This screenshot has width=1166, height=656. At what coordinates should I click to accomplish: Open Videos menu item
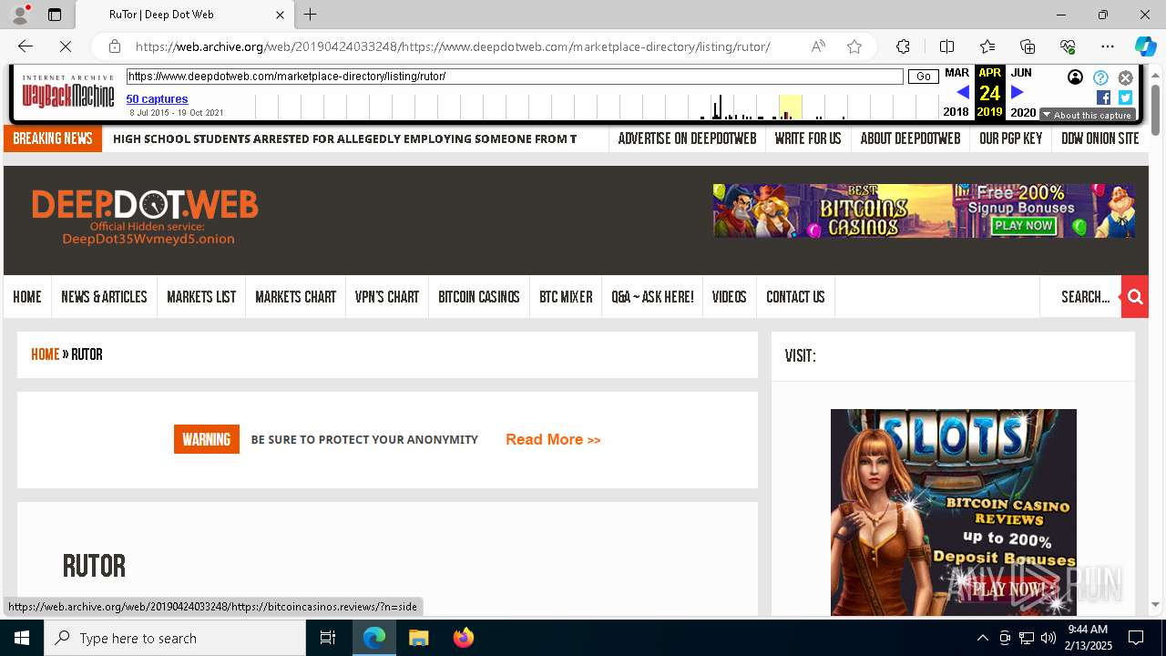pos(729,297)
